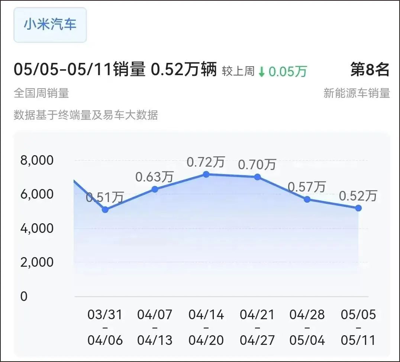Select the data point dot for 0.63万
The width and height of the screenshot is (400, 362).
155,189
